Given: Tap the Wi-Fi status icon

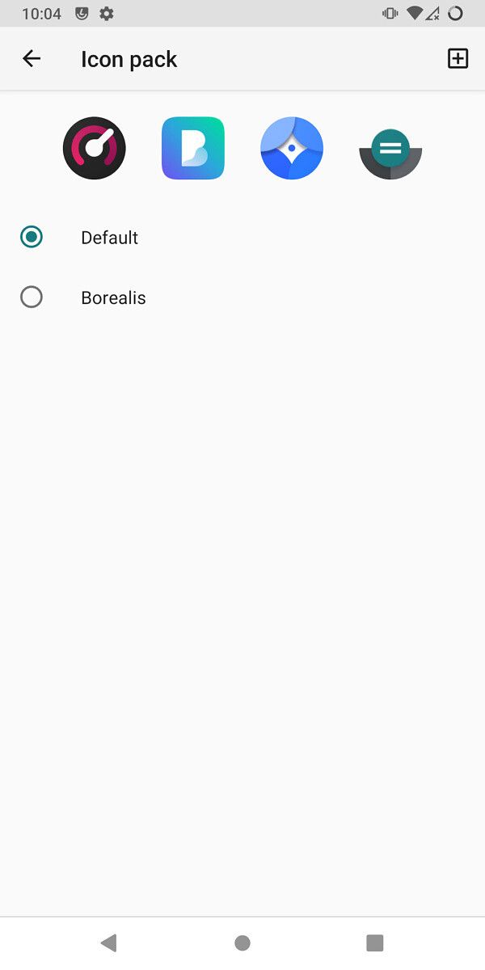Looking at the screenshot, I should point(415,13).
